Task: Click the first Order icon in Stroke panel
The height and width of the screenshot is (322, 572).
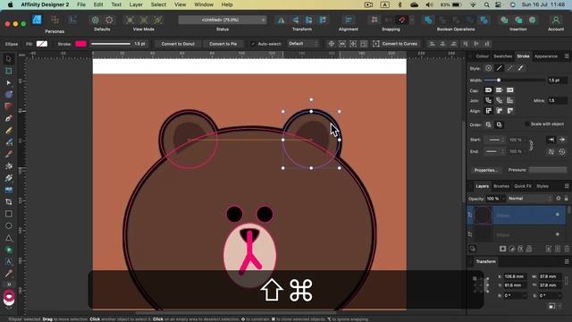Action: [489, 125]
